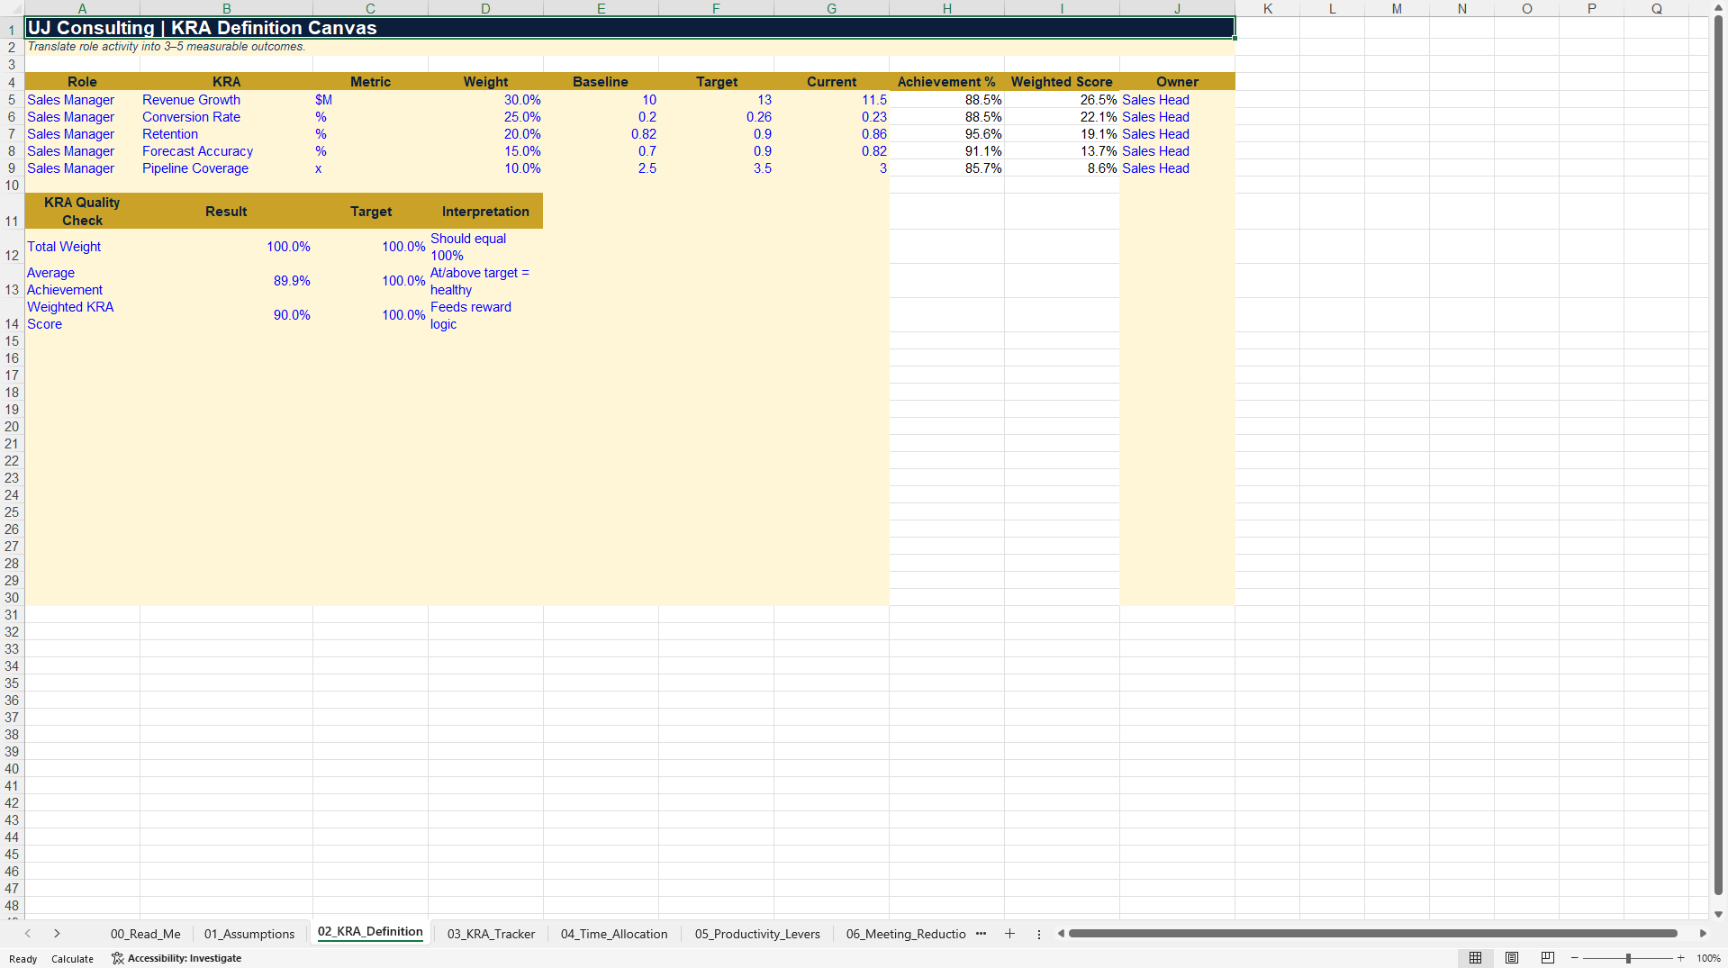Select the 26.5% weighted score cell
This screenshot has height=968, width=1728.
1062,100
